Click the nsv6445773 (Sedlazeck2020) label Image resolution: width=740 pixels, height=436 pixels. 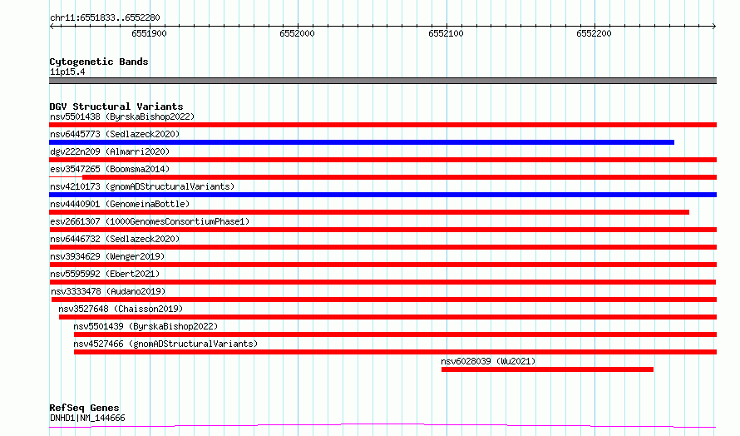(115, 134)
